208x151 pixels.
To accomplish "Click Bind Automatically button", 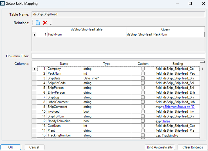I will (160, 147).
